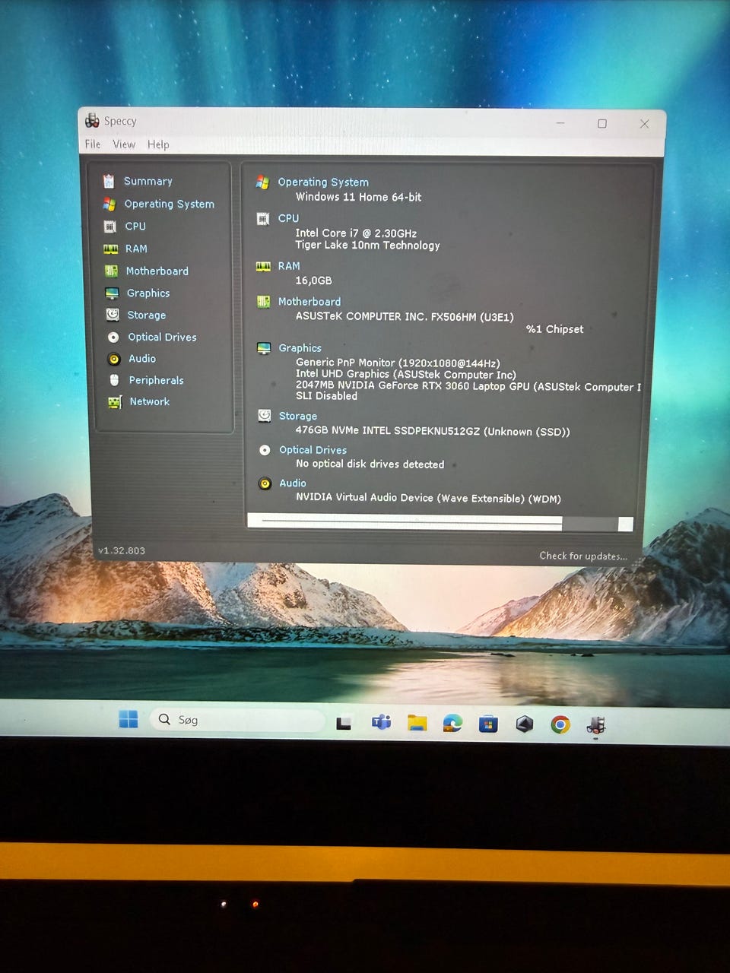Screen dimensions: 730x973
Task: Click the Audio speaker icon in the sidebar
Action: [114, 359]
